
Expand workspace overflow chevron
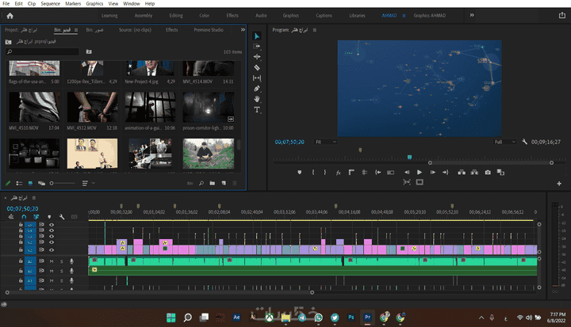pos(472,15)
